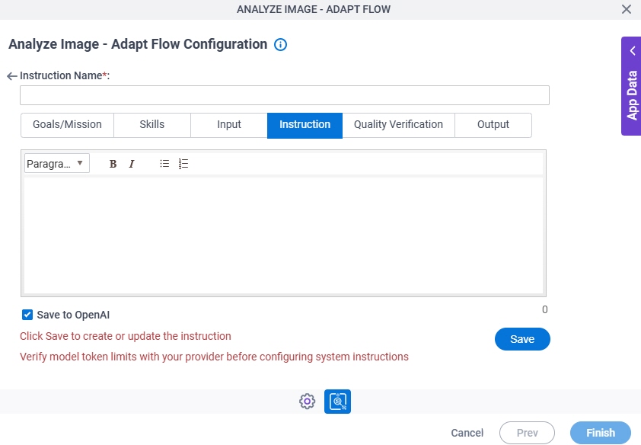The width and height of the screenshot is (641, 445).
Task: Focus the Instruction Name input field
Action: click(x=285, y=95)
